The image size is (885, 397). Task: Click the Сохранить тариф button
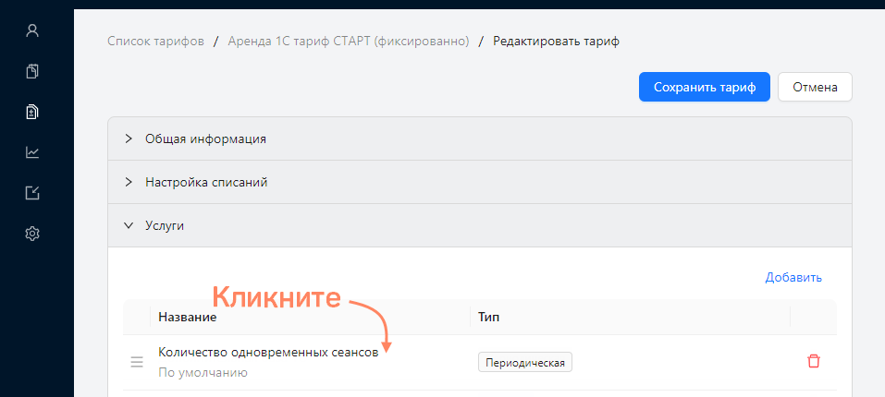tap(705, 88)
